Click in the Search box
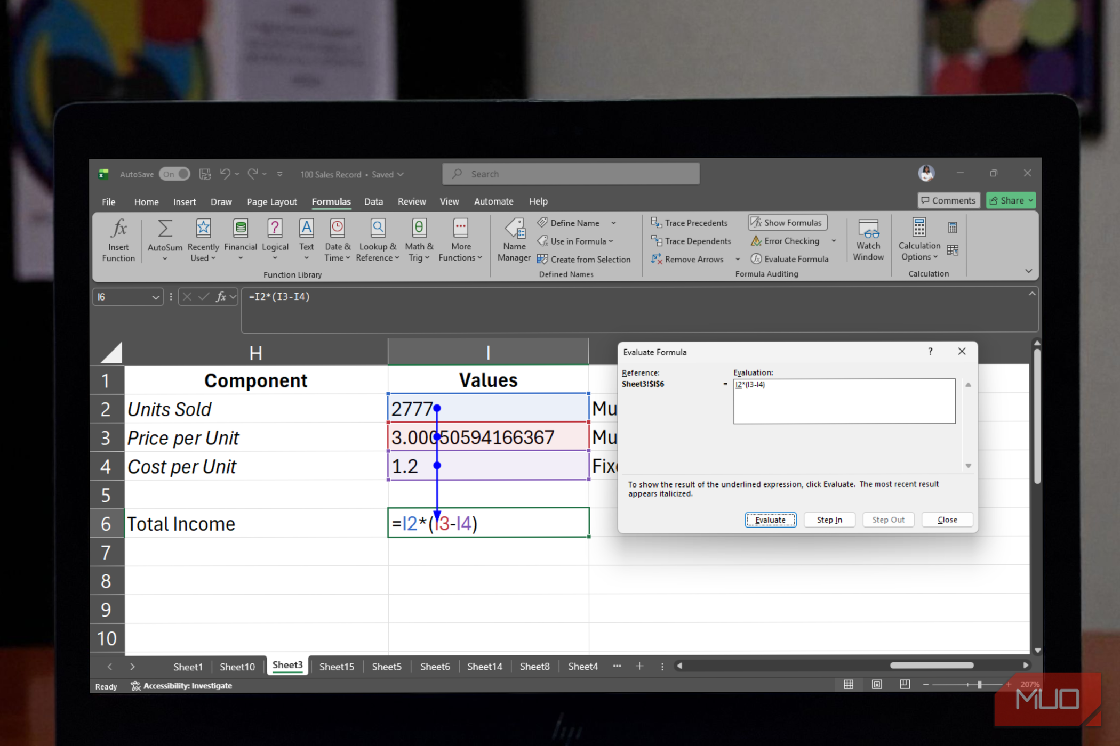 coord(571,174)
